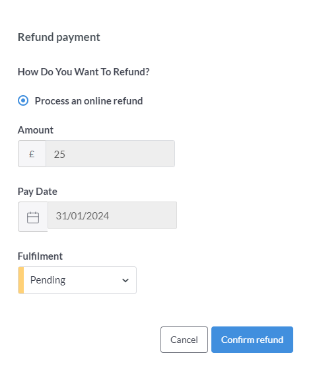The height and width of the screenshot is (376, 317).
Task: Click the chevron arrow in Fulfilment dropdown
Action: pos(125,280)
